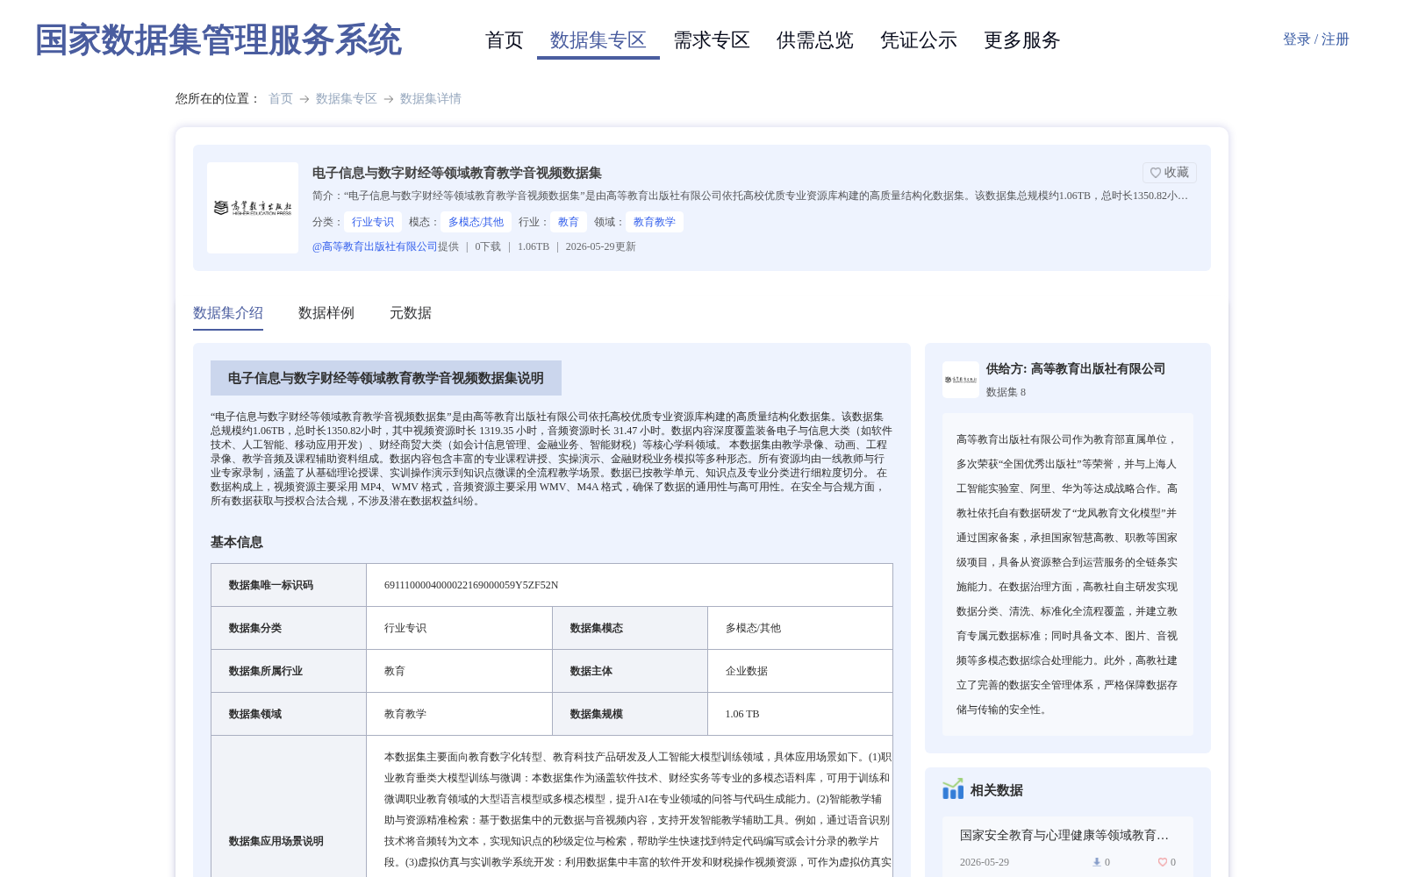The height and width of the screenshot is (877, 1404).
Task: Click the site title 国家数据集管理服务系统
Action: (x=218, y=40)
